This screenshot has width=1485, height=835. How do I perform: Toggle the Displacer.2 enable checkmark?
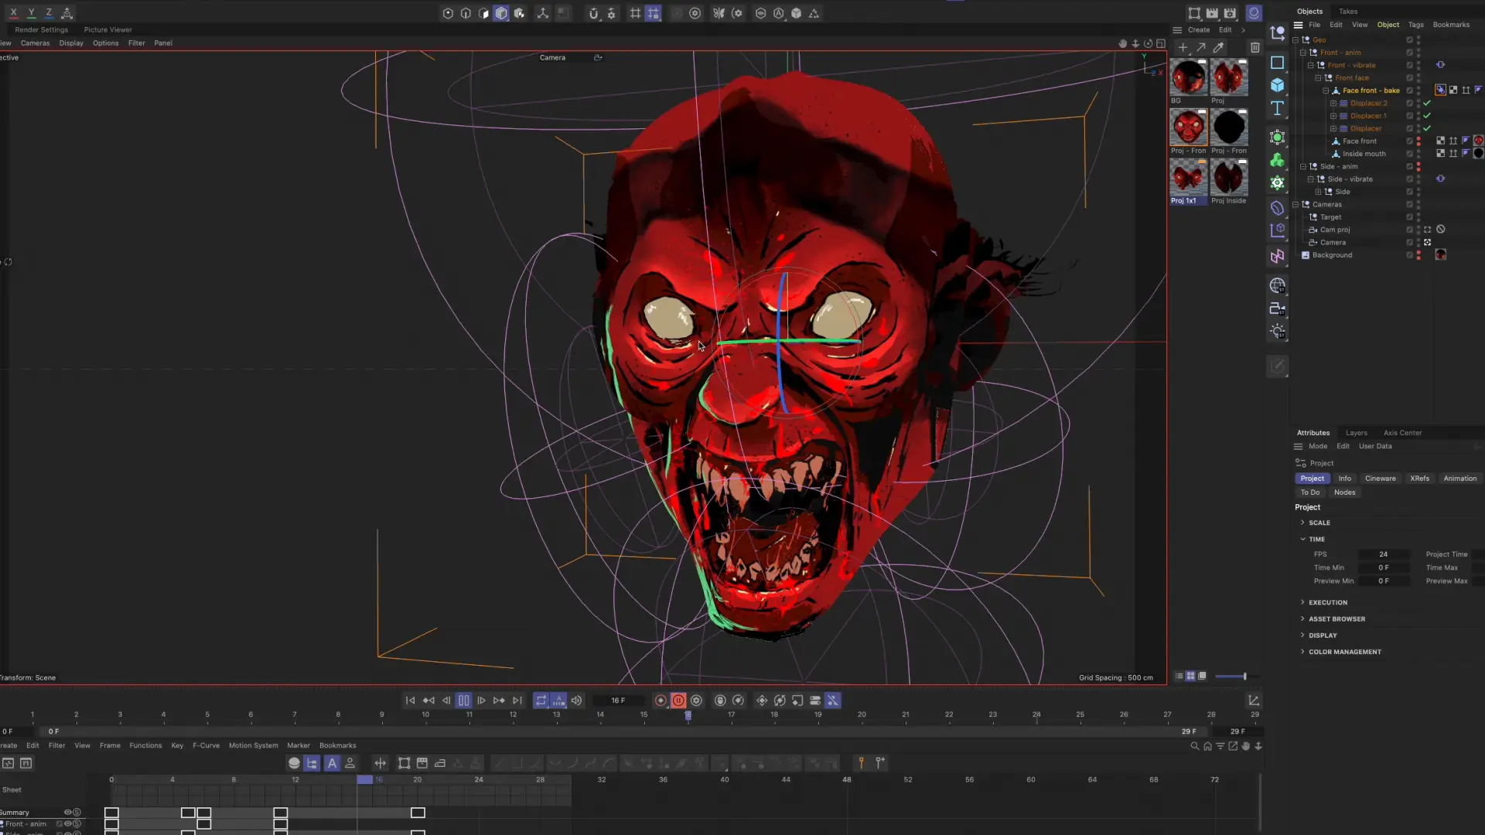pyautogui.click(x=1427, y=103)
